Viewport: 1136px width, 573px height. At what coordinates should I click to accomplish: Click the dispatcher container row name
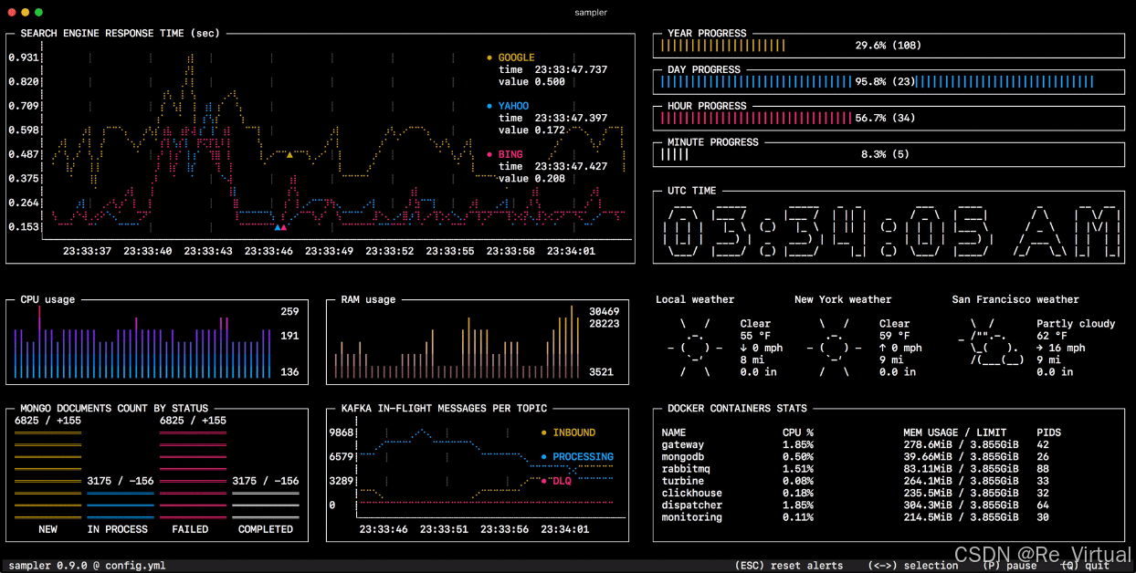[692, 505]
